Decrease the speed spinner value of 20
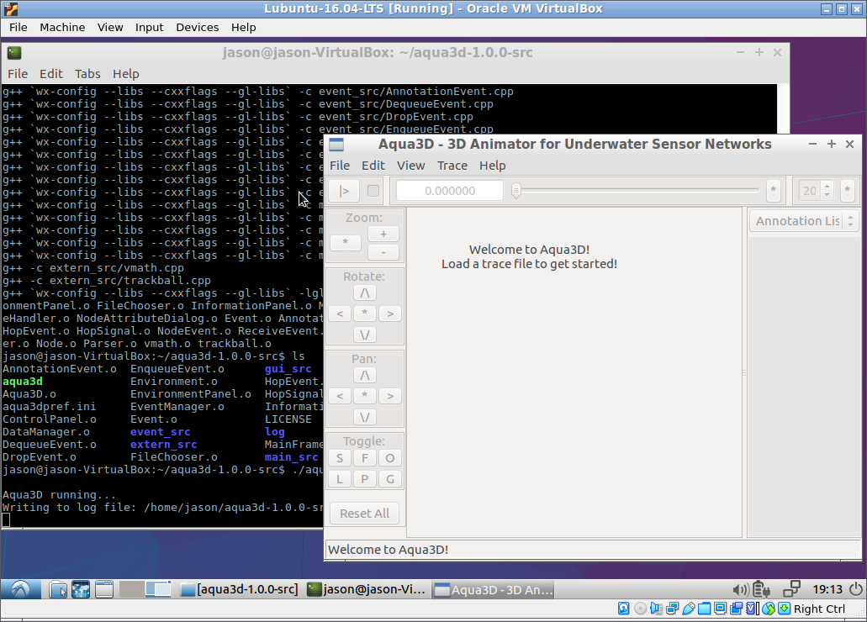This screenshot has width=867, height=622. point(827,195)
